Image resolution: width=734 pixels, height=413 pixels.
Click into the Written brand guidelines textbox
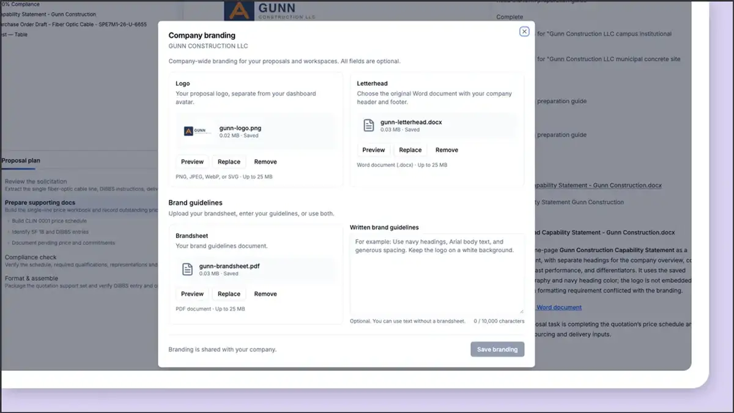click(x=437, y=273)
